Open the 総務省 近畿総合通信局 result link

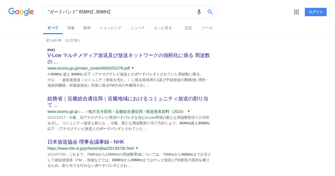coord(128,102)
